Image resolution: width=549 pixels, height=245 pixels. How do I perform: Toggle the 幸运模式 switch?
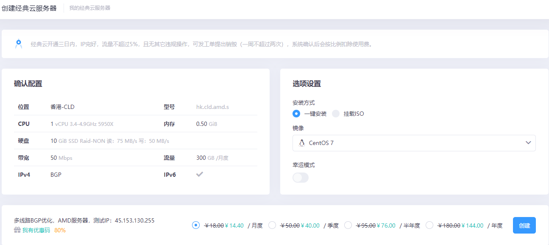click(301, 178)
